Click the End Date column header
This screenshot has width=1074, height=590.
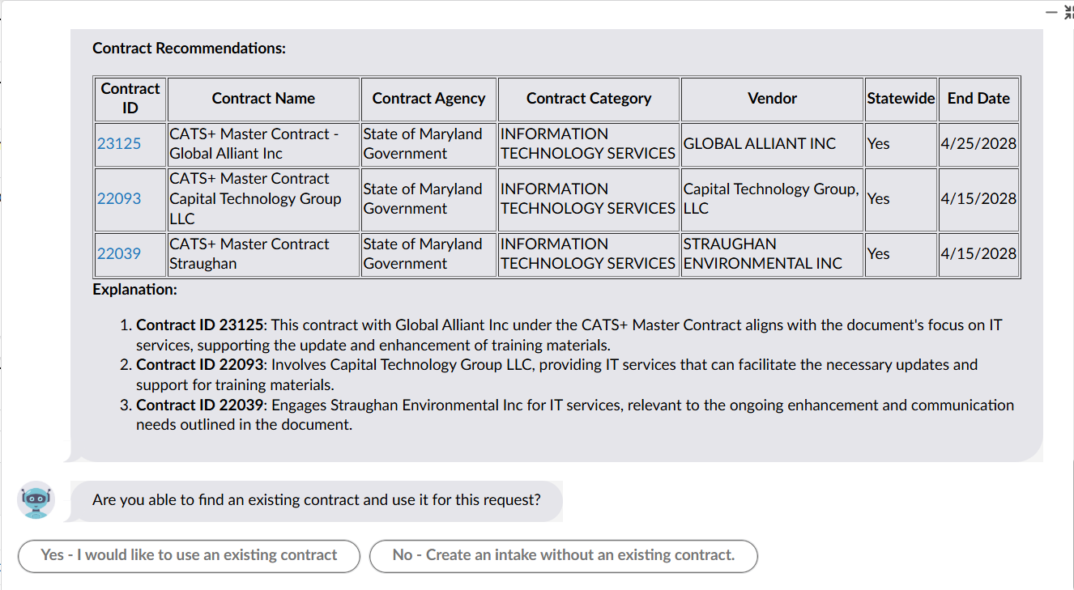point(978,99)
